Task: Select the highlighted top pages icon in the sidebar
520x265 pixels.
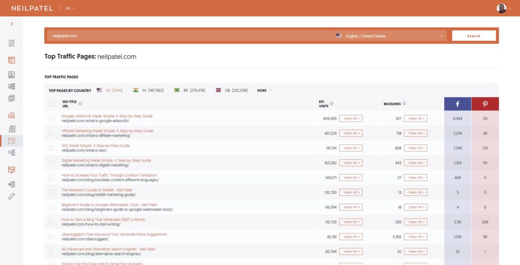Action: [x=12, y=141]
